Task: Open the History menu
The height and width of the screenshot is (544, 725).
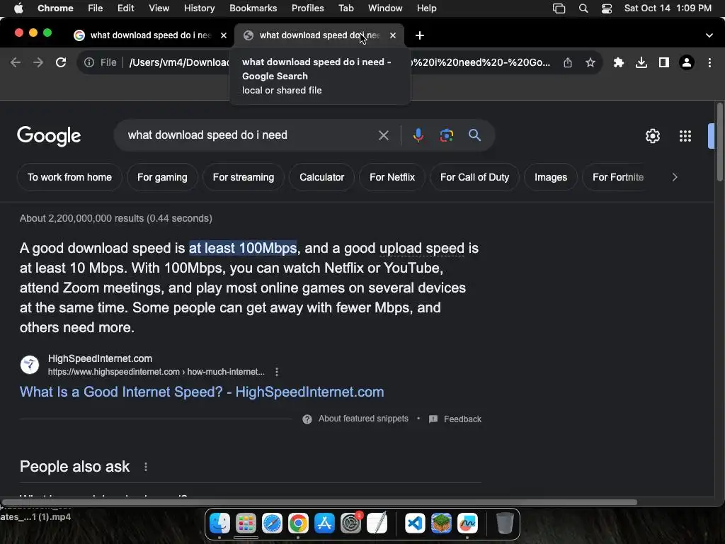Action: pos(199,8)
